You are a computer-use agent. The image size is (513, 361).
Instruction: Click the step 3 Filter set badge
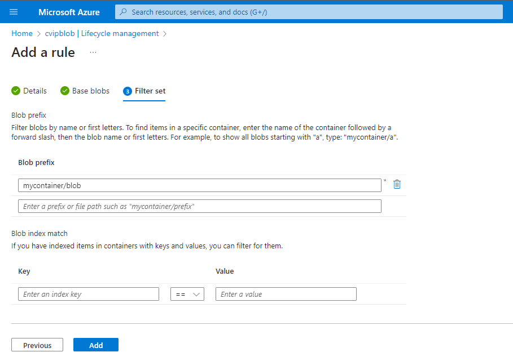pos(128,91)
